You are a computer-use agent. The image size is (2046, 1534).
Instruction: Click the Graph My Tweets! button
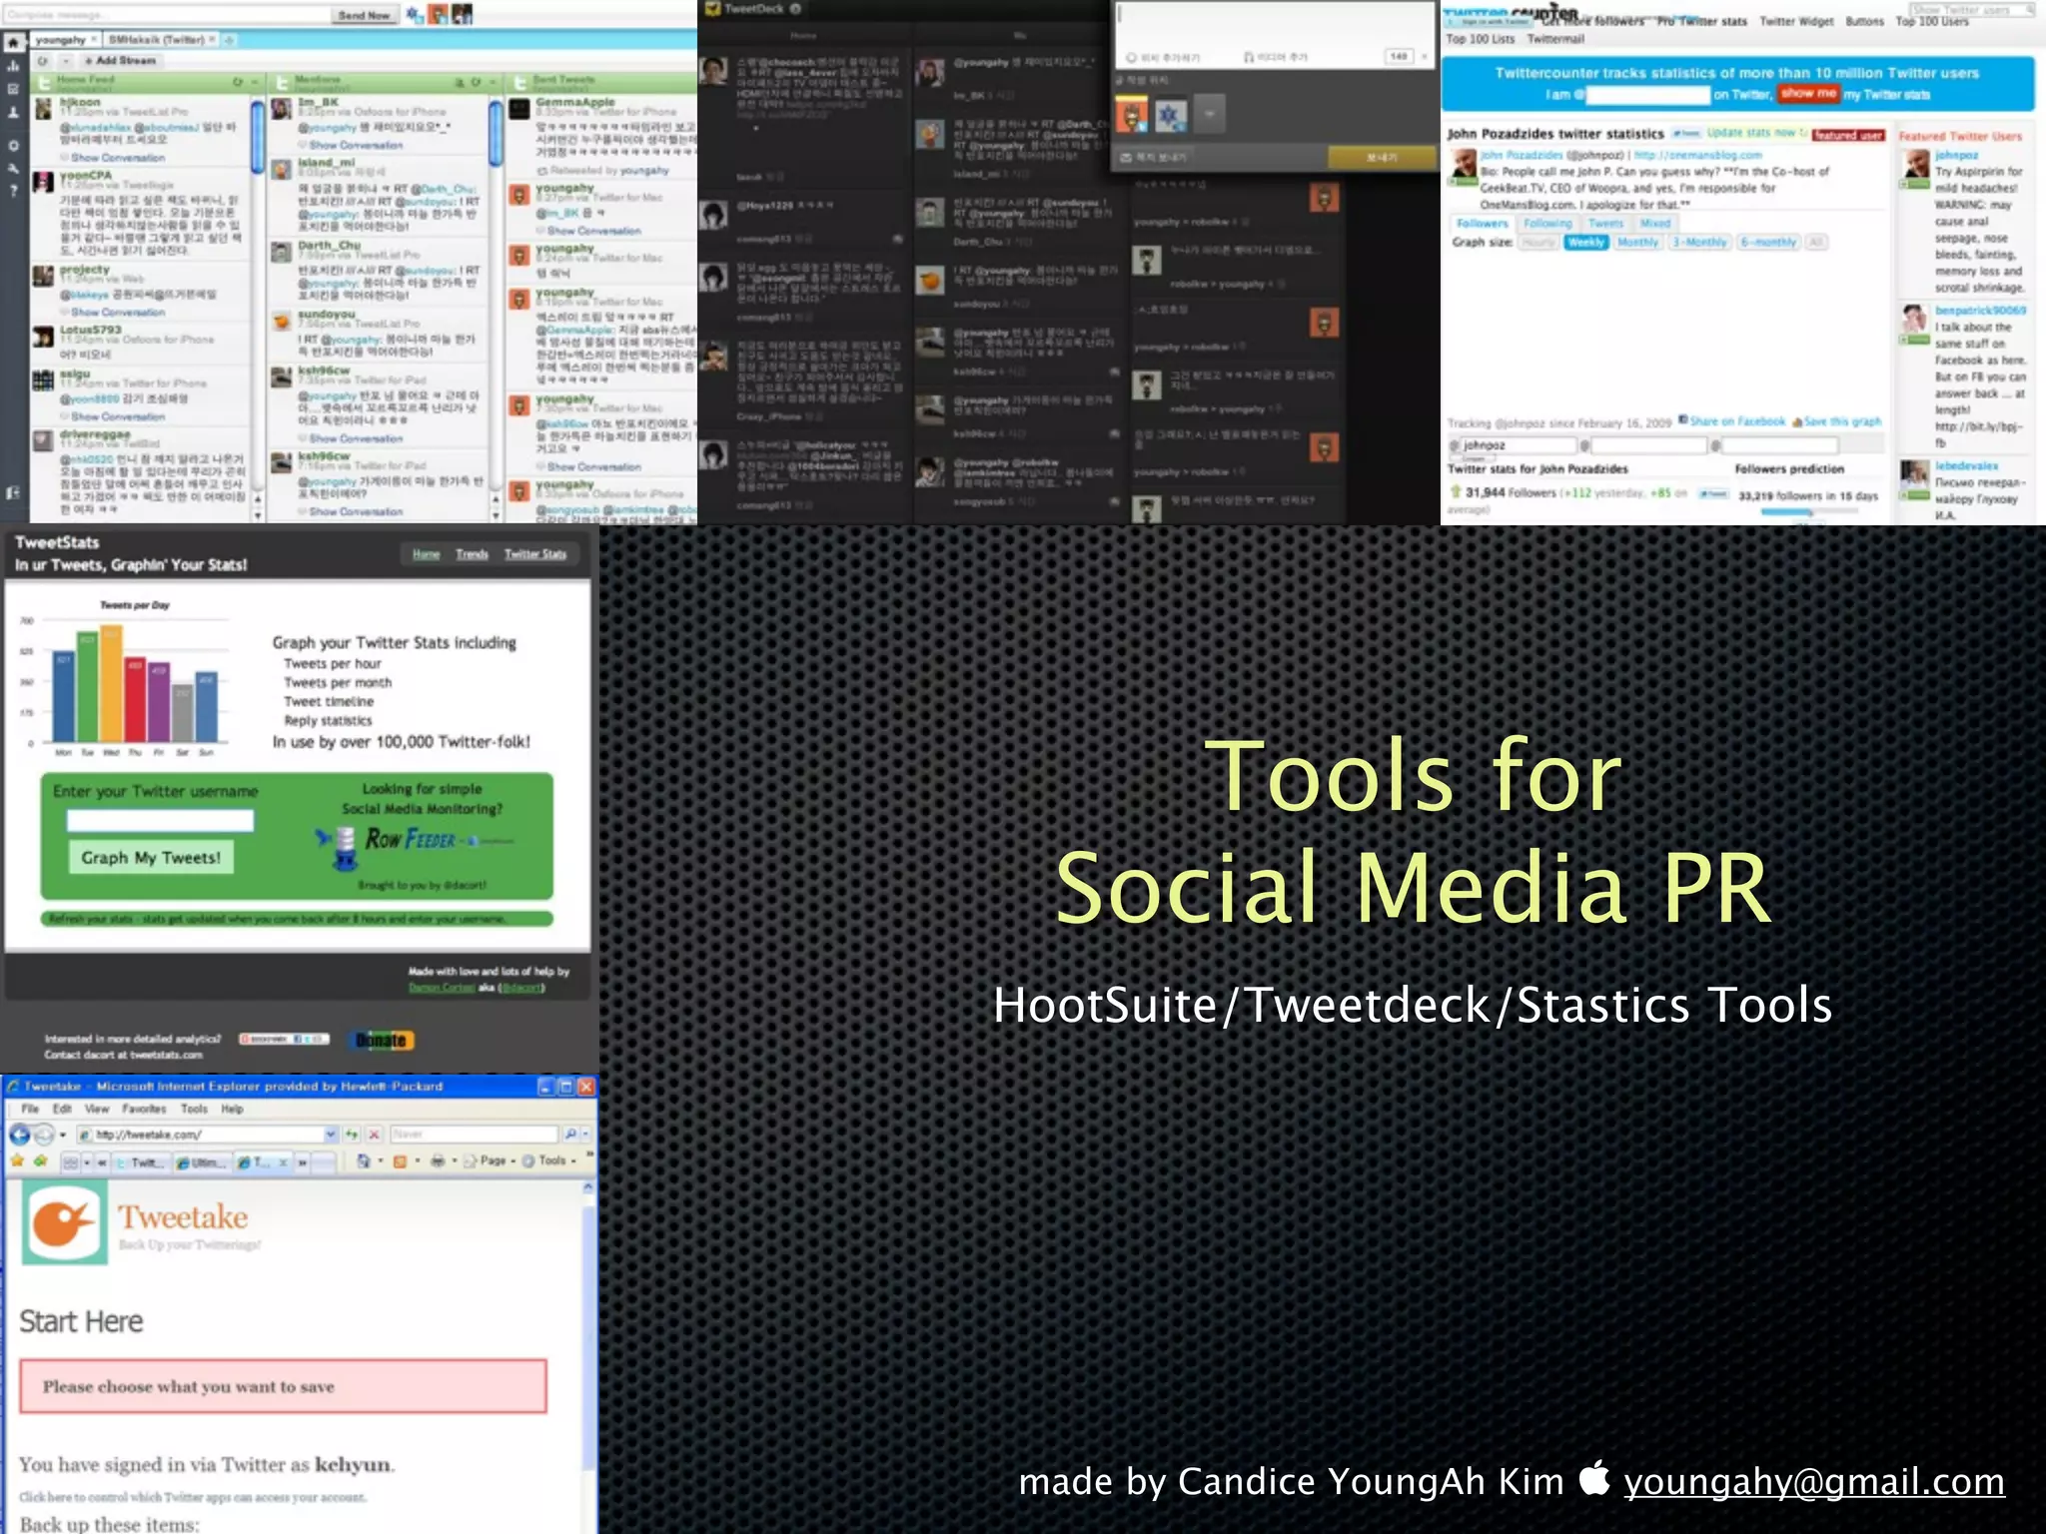point(151,857)
